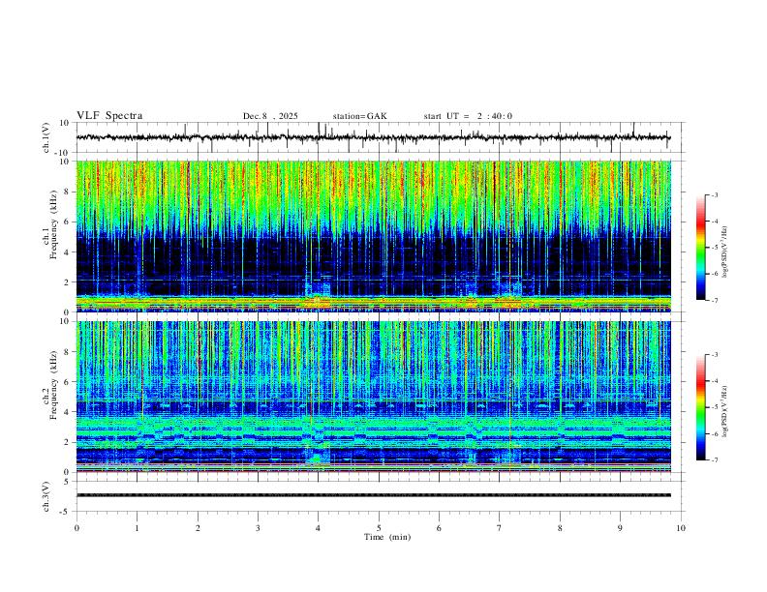The image size is (767, 592).
Task: Click the ch.1(V) waveform axis label
Action: (46, 137)
